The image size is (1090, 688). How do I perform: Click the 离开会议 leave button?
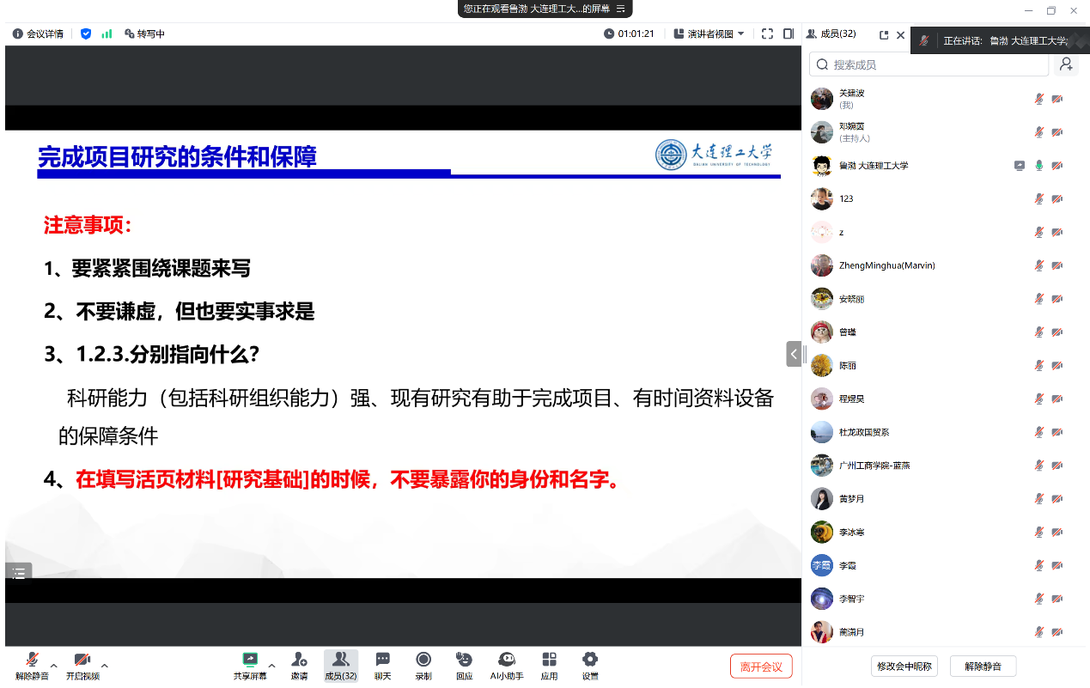pyautogui.click(x=761, y=667)
